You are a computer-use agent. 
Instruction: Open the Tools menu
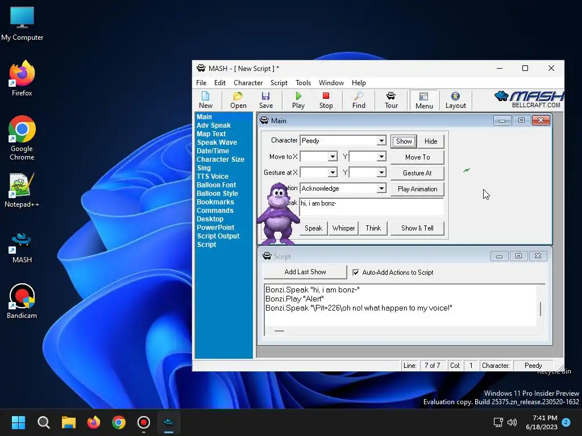[303, 83]
